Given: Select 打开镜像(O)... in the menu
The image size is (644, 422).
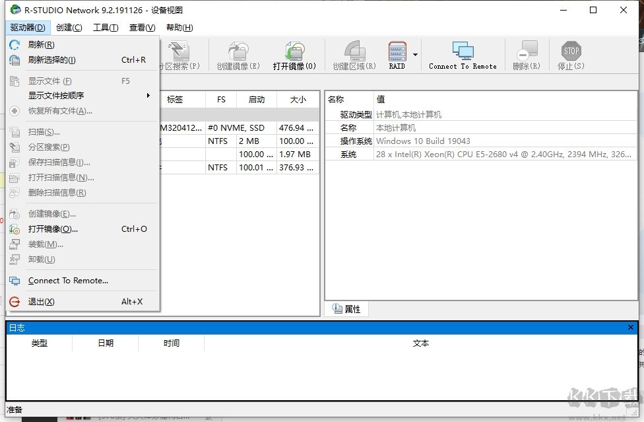Looking at the screenshot, I should pyautogui.click(x=82, y=229).
